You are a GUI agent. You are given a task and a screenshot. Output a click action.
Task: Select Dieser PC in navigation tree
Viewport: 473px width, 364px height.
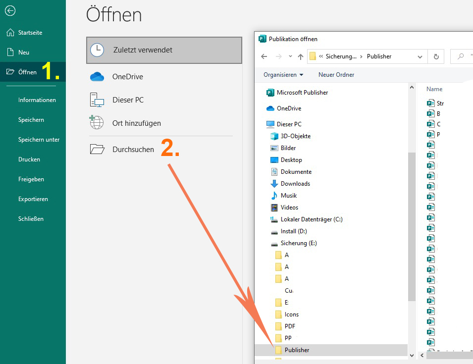point(284,124)
